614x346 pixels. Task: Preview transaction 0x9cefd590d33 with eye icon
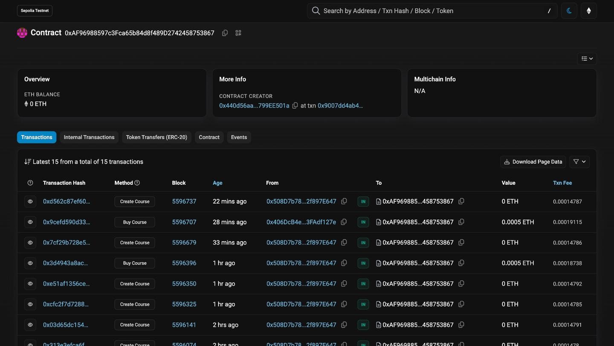30,222
